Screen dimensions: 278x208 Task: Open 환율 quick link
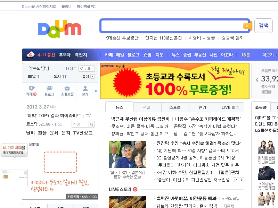pos(42,133)
